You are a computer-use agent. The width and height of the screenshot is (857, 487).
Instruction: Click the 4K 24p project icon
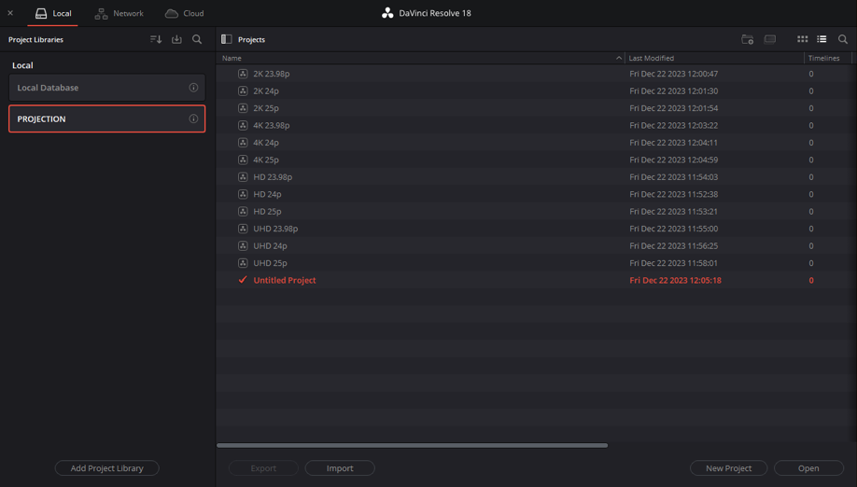[243, 143]
